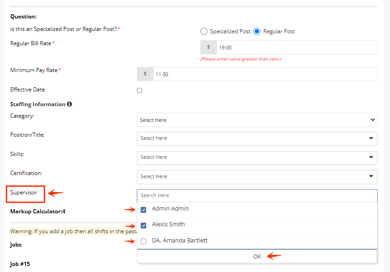Click the Supervisor search field
The width and height of the screenshot is (390, 272).
click(x=257, y=195)
